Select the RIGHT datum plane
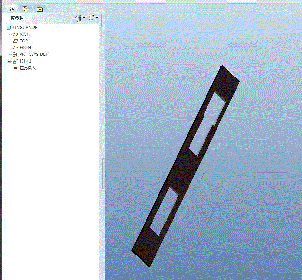The height and width of the screenshot is (280, 302). (x=26, y=34)
